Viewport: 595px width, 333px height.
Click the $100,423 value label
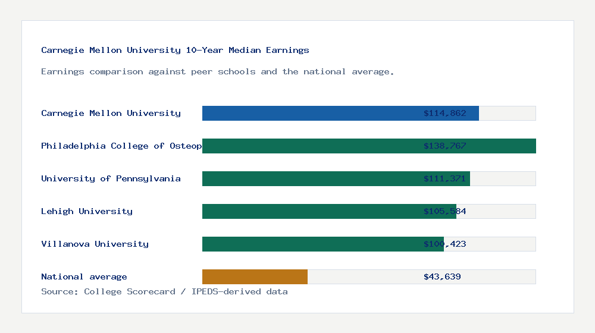[x=444, y=244]
